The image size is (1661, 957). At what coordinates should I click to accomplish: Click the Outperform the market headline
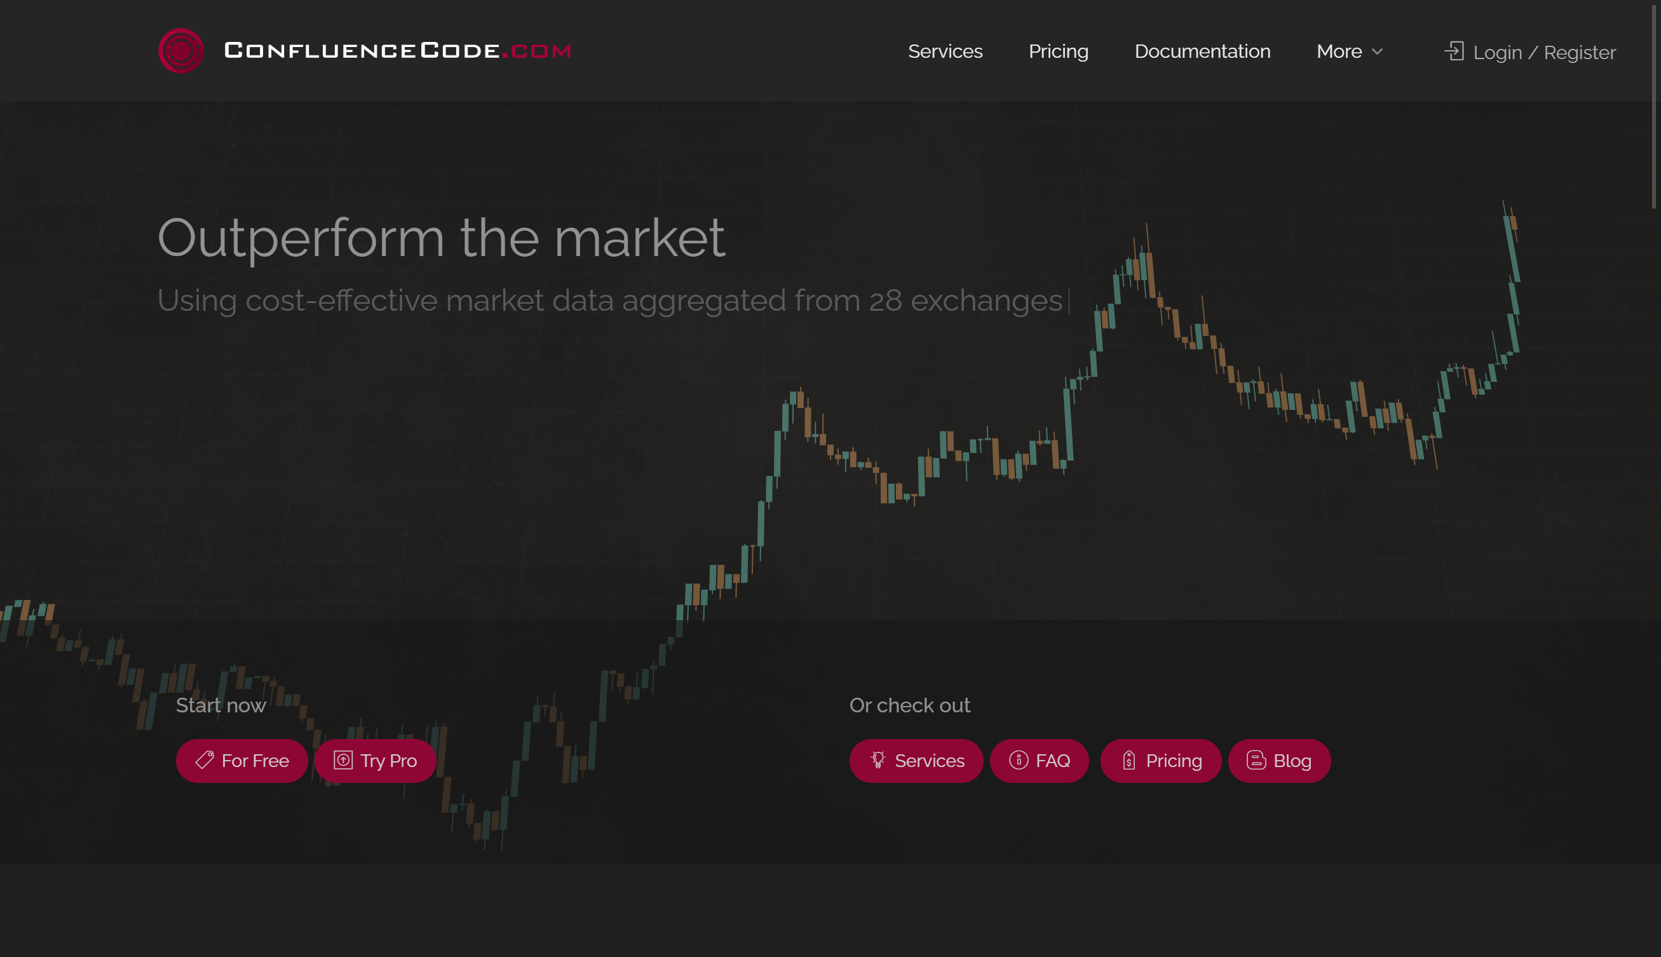(x=441, y=237)
